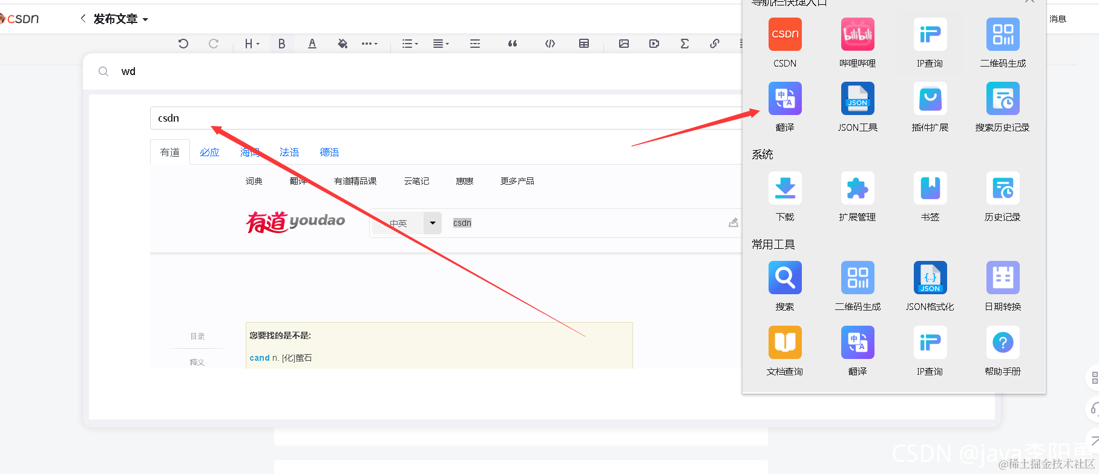Viewport: 1099px width, 474px height.
Task: Open the 书签 bookmarks icon
Action: [930, 188]
